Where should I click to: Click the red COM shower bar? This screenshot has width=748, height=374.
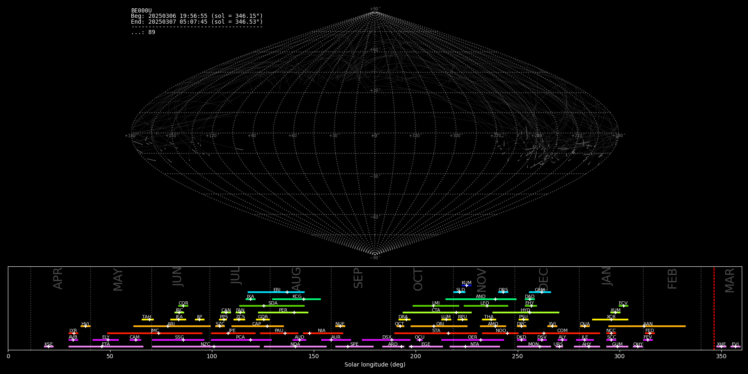pyautogui.click(x=561, y=333)
